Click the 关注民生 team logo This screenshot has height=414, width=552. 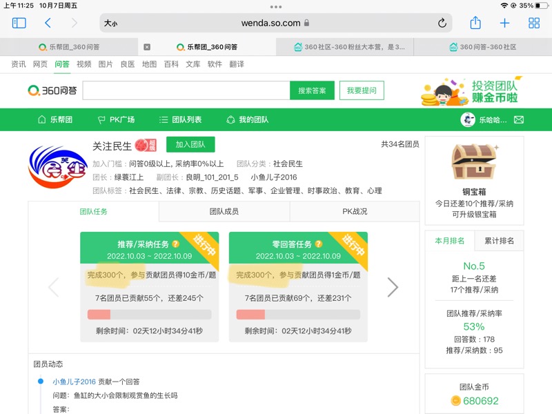58,167
